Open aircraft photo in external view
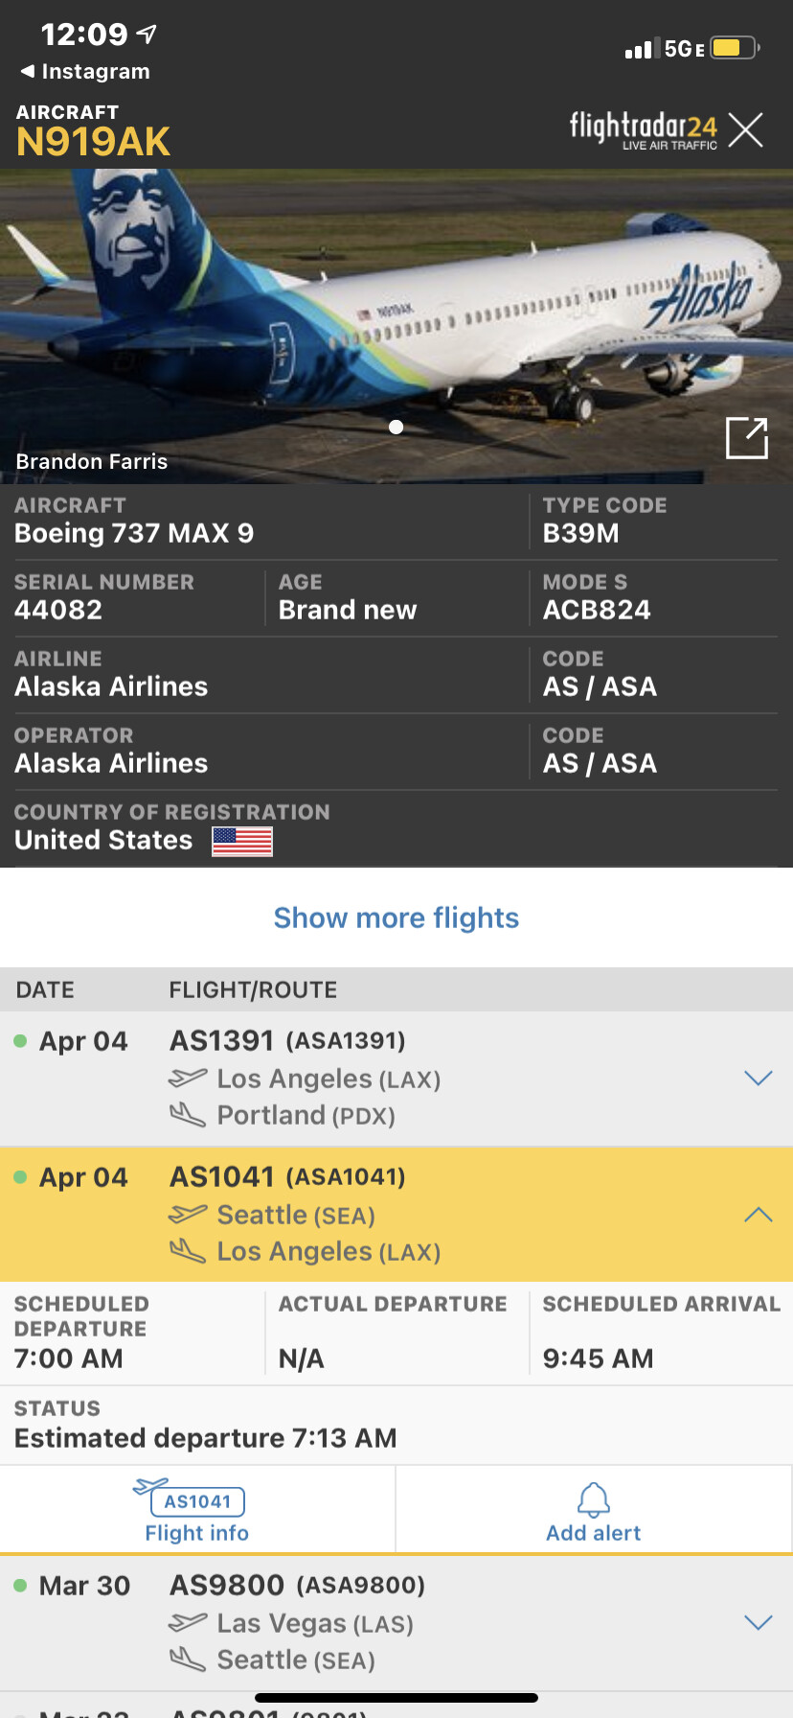This screenshot has height=1718, width=793. point(746,438)
